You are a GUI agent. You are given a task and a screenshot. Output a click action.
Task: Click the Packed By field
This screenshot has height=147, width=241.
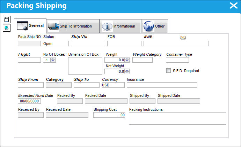coord(70,101)
